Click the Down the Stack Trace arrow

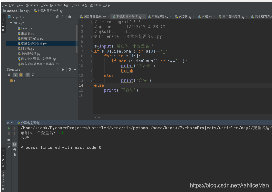(x=14, y=134)
